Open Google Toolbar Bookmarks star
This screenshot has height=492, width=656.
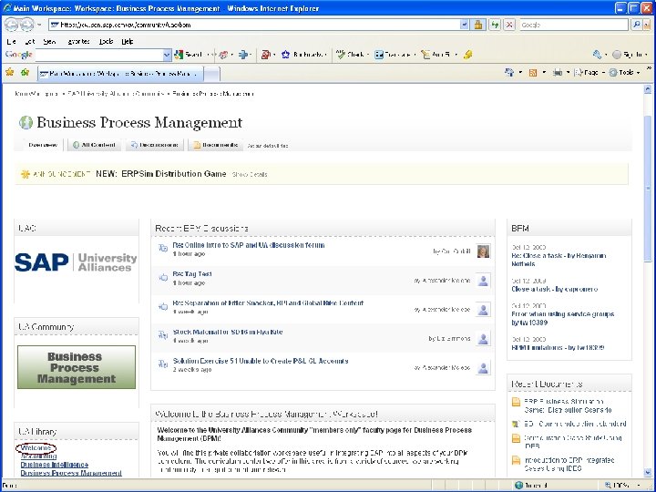tap(303, 55)
